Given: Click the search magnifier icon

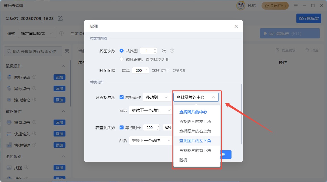Looking at the screenshot, I should (9, 51).
